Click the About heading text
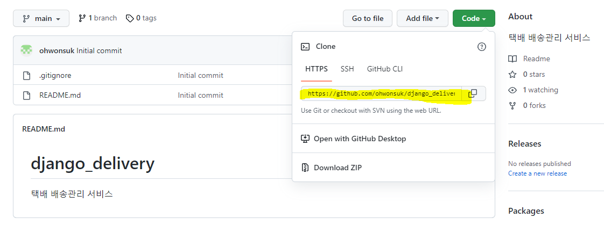Image resolution: width=604 pixels, height=225 pixels. [x=520, y=17]
